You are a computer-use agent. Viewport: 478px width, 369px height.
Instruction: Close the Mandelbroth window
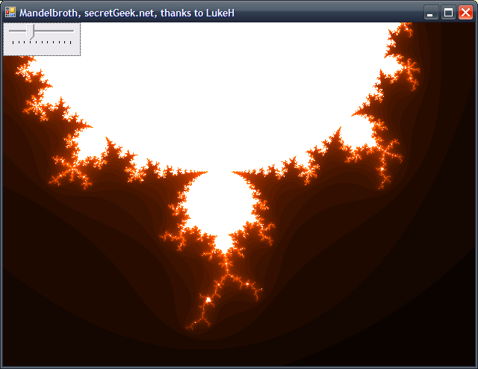point(465,13)
